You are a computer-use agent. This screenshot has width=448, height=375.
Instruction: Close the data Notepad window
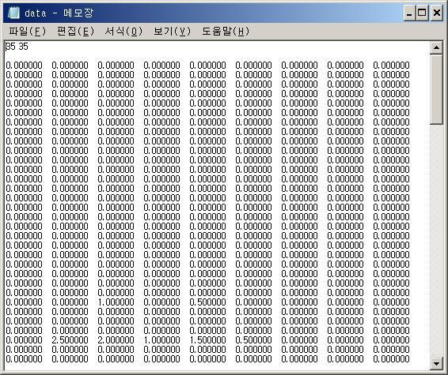coord(437,13)
